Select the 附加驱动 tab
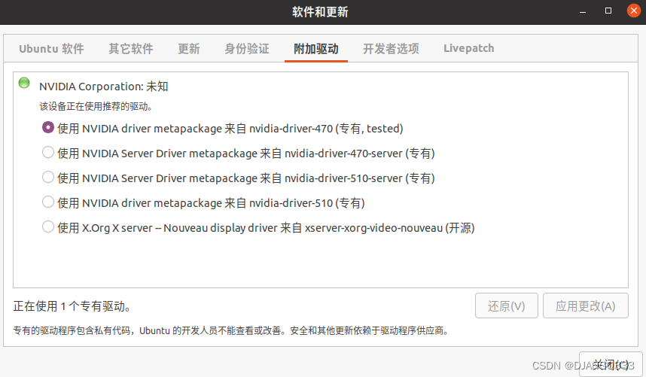The image size is (646, 377). [x=316, y=49]
